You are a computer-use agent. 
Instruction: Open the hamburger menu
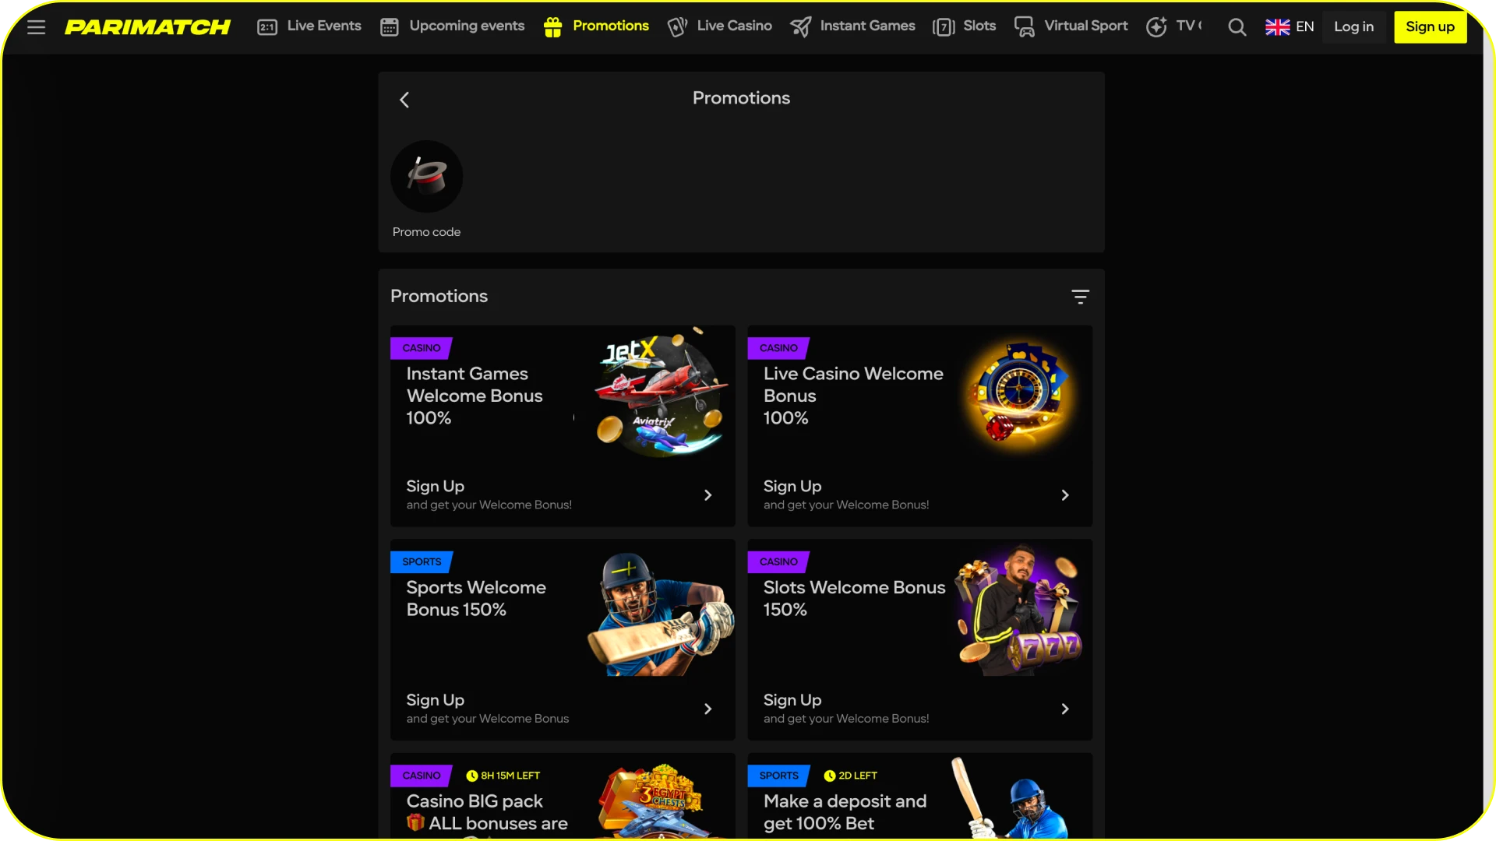click(36, 26)
